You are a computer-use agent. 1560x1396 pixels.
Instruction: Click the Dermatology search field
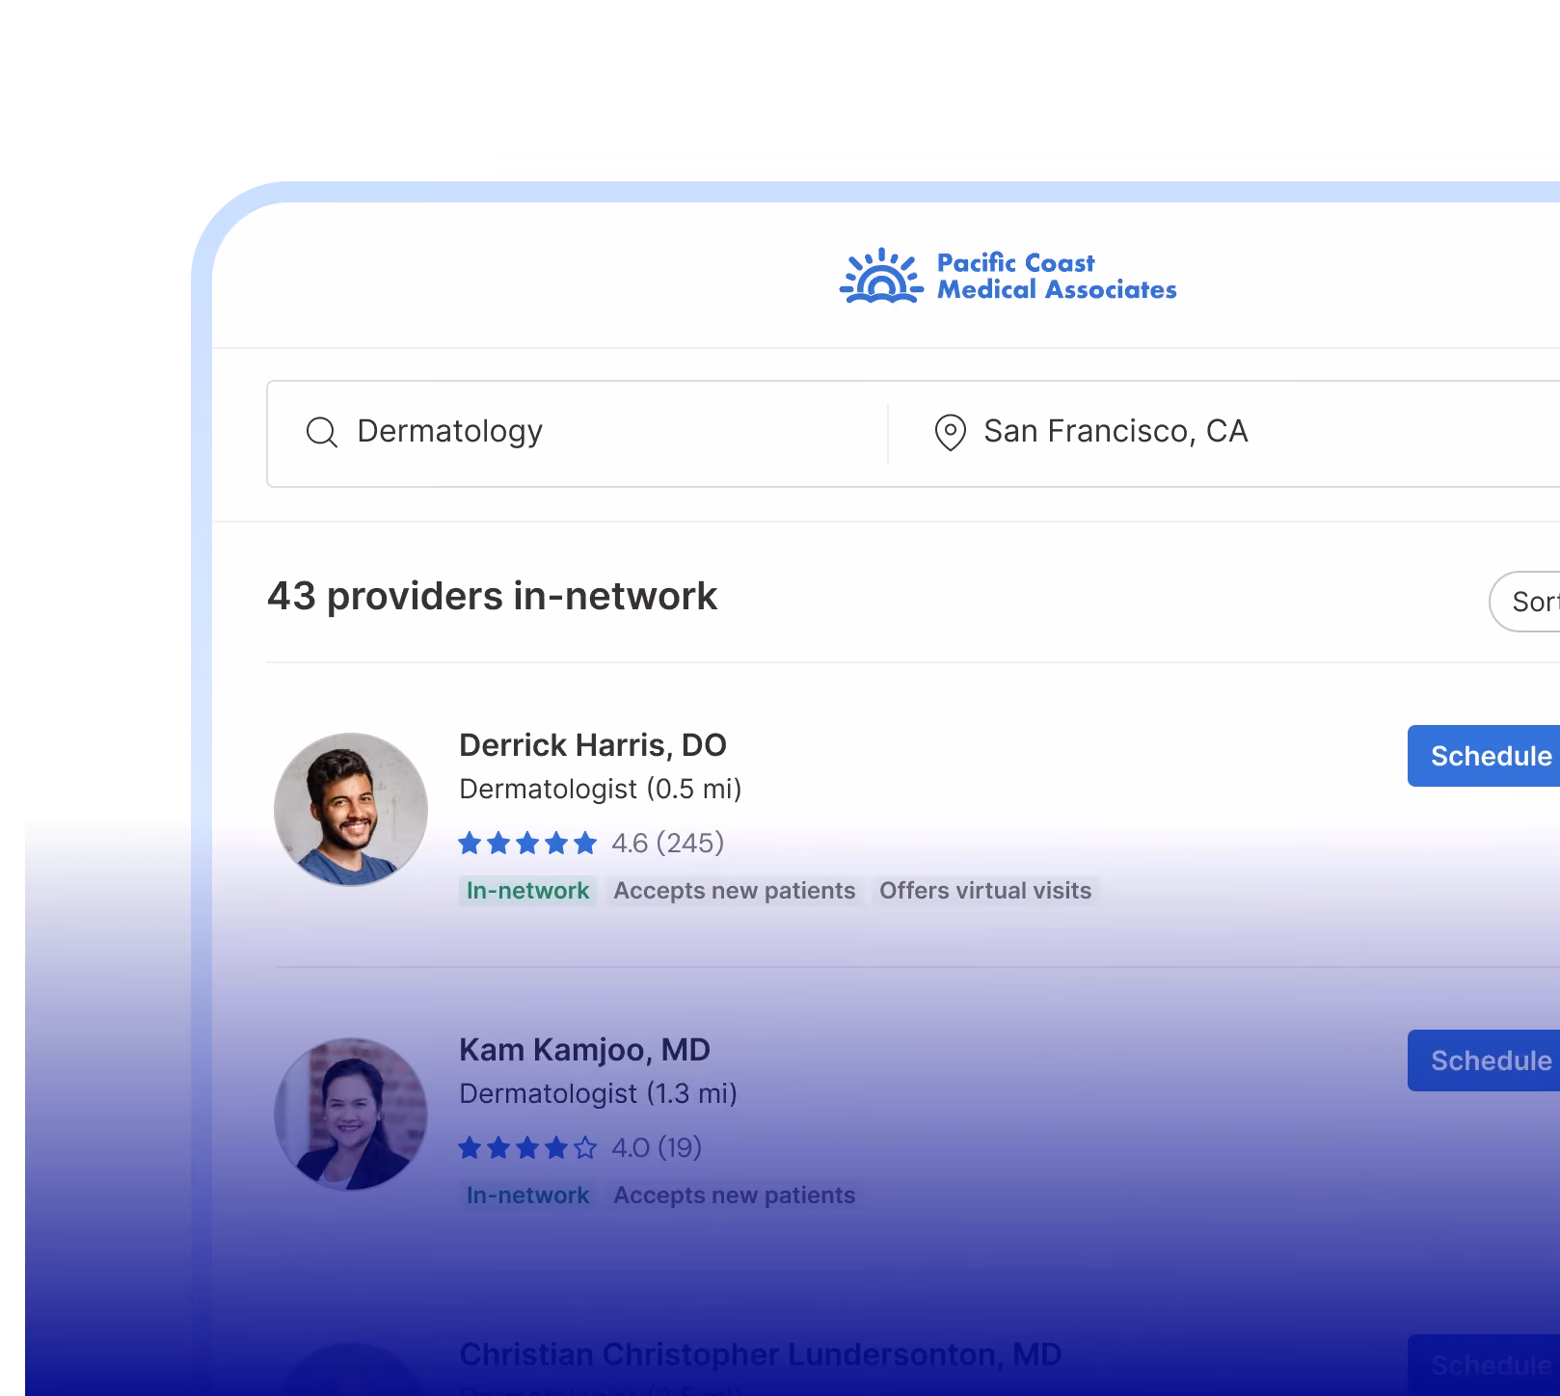577,433
